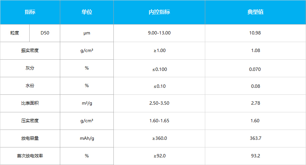The width and height of the screenshot is (306, 165).
Task: Click the μm unit cell
Action: [x=87, y=33]
